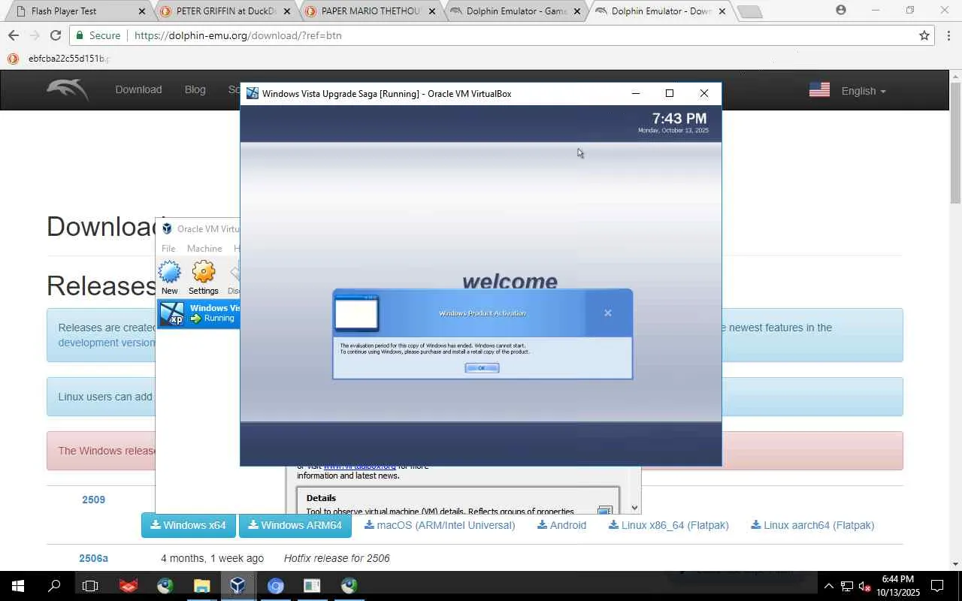Follow the development versions link
Screen dimensions: 962x601
click(x=107, y=343)
